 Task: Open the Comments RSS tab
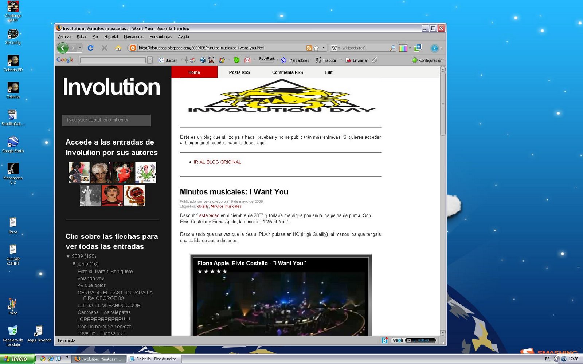[x=287, y=72]
